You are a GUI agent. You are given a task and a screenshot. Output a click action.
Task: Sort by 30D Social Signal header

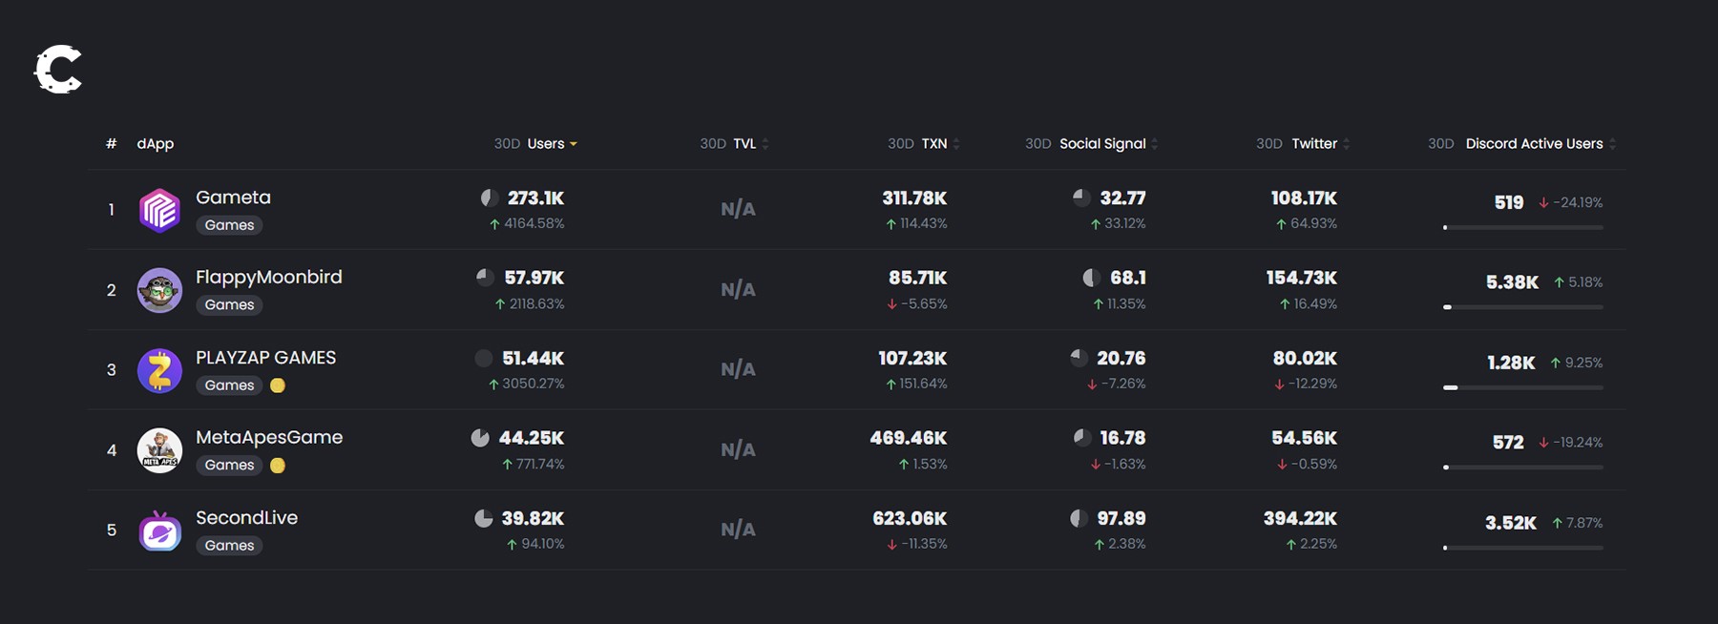[x=1092, y=144]
